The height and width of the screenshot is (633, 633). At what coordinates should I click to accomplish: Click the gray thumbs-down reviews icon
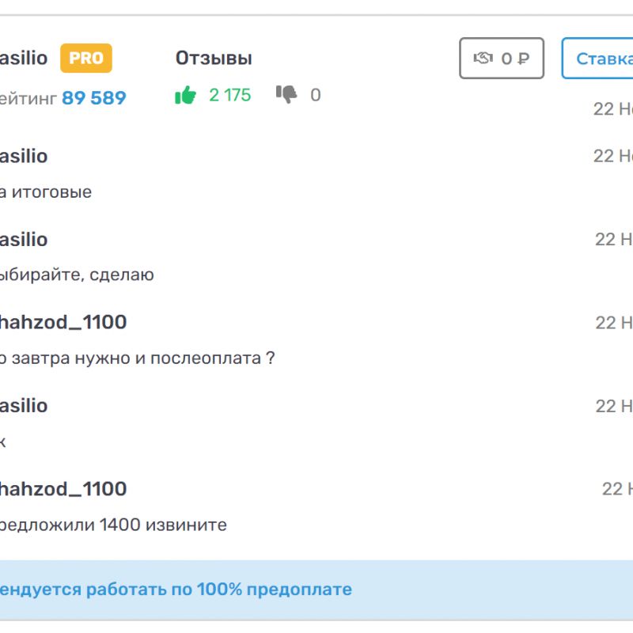pos(286,94)
